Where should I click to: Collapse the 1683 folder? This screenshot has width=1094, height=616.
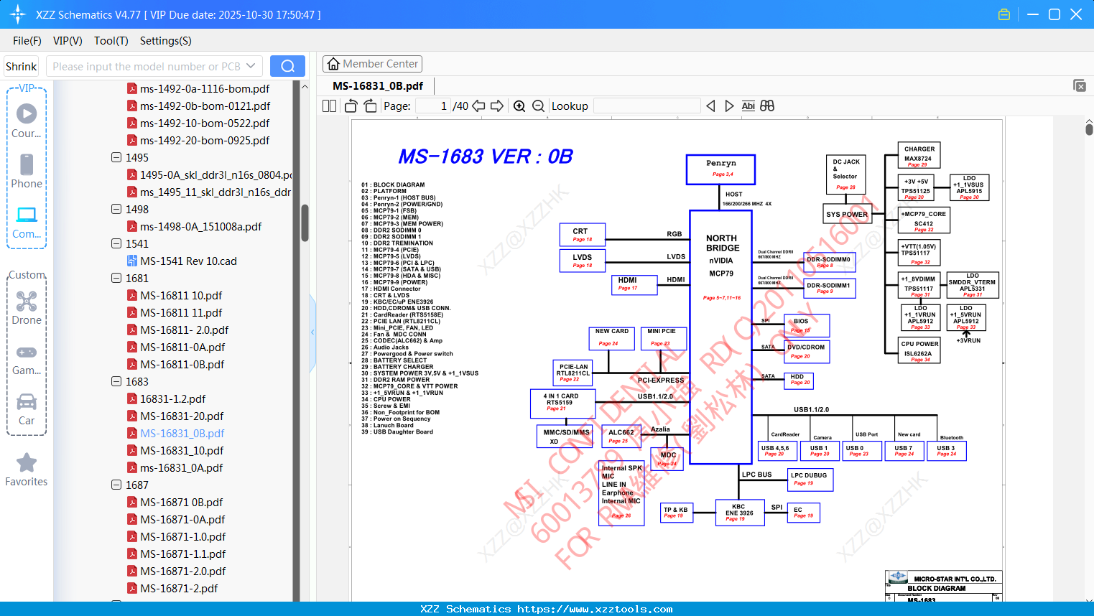tap(116, 381)
